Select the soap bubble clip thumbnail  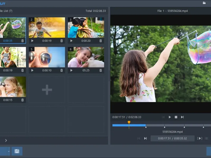(13, 28)
